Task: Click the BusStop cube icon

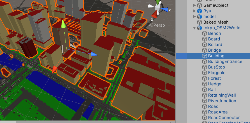Action: [204, 67]
